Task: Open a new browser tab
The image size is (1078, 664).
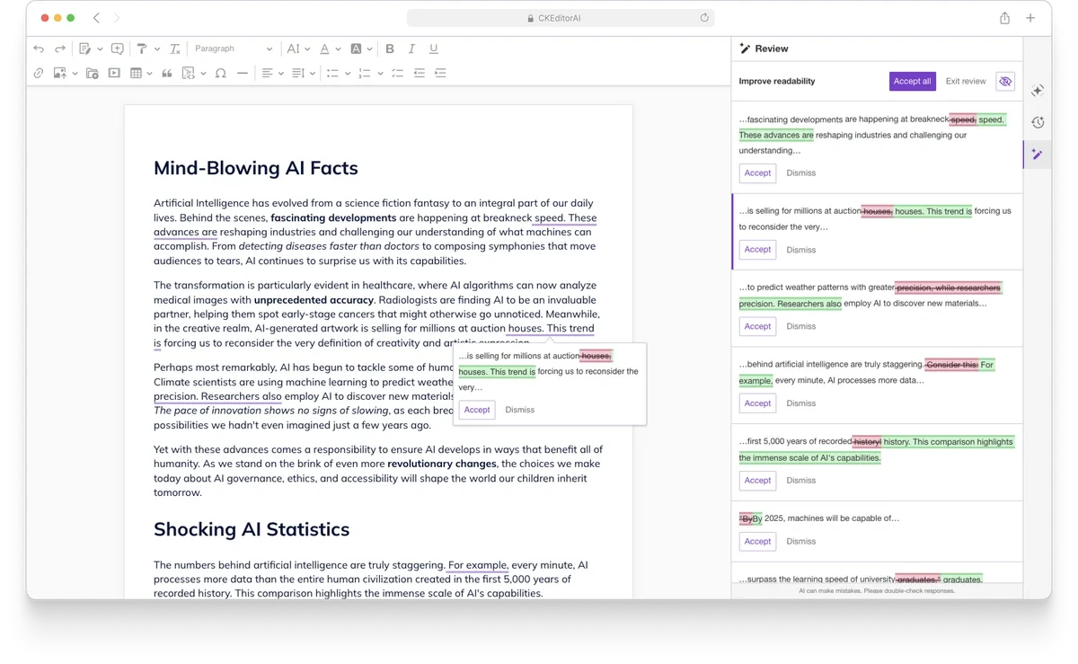Action: click(1030, 18)
